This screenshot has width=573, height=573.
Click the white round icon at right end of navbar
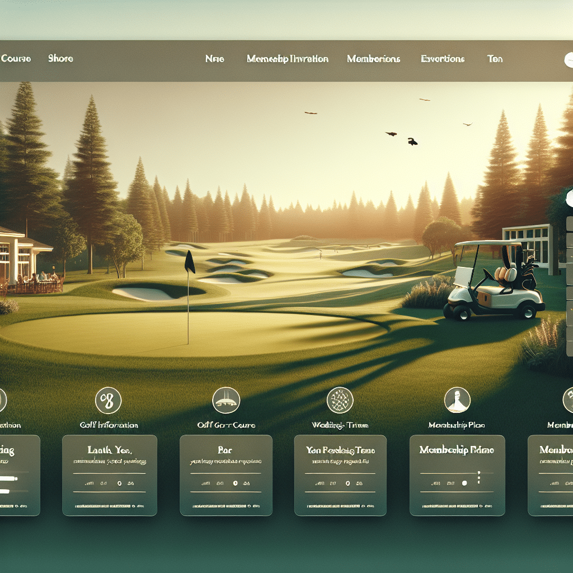pos(569,59)
